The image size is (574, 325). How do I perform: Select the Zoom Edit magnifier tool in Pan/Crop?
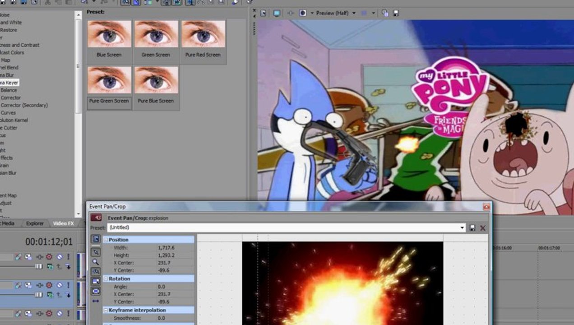click(x=96, y=262)
